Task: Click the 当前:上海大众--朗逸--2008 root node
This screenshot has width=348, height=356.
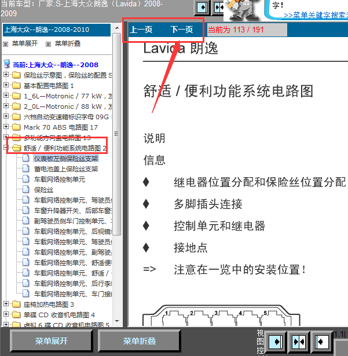Action: (x=56, y=65)
